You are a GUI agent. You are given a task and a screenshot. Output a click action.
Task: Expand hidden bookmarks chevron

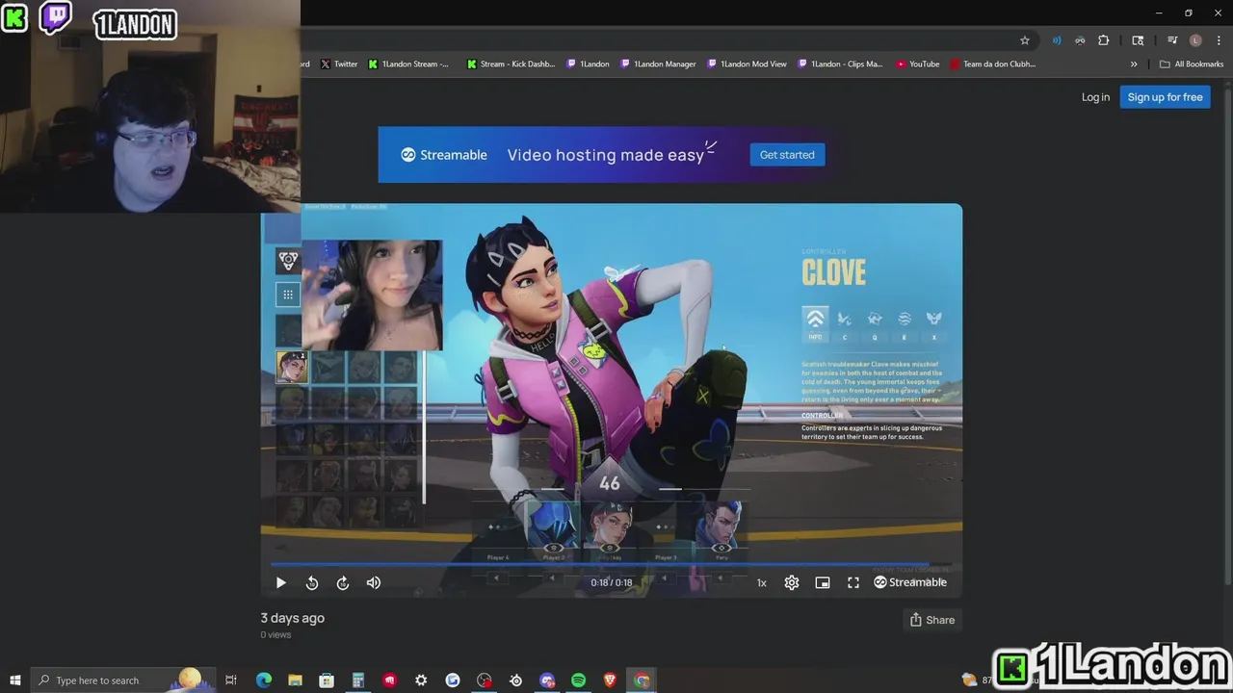coord(1134,64)
